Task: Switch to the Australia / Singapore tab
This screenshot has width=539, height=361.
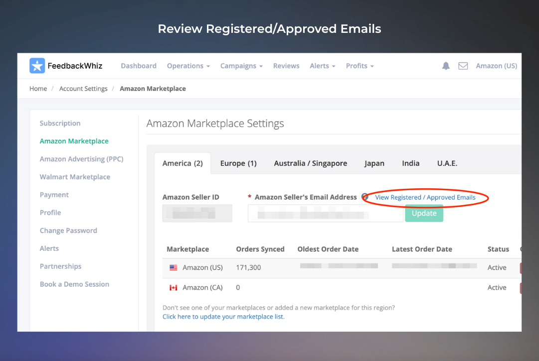Action: point(311,163)
